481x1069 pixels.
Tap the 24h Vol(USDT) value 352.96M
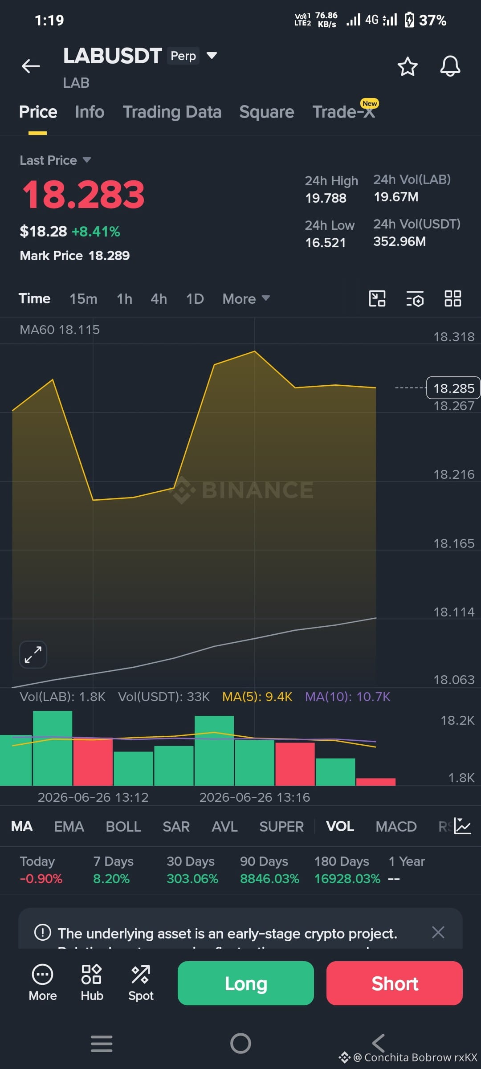pyautogui.click(x=399, y=241)
